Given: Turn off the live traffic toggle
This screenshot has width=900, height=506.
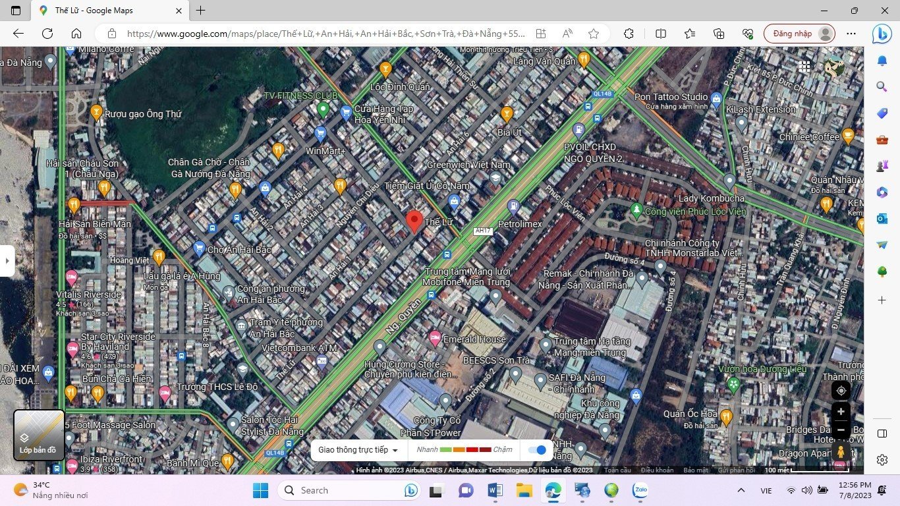Looking at the screenshot, I should (538, 450).
